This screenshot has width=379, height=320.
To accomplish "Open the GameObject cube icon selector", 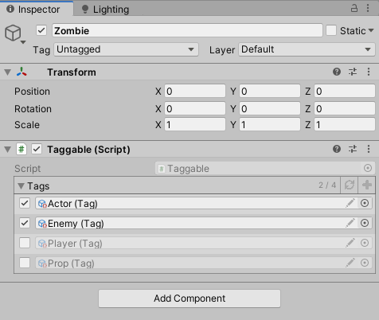I will pos(15,33).
